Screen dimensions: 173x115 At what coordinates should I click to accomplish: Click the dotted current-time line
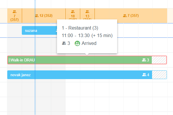(x=35, y=88)
